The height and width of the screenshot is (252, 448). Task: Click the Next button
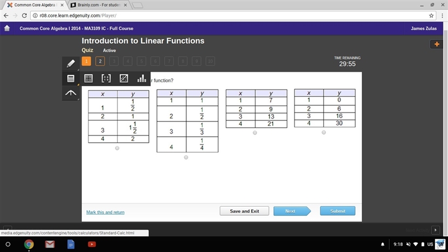point(292,211)
